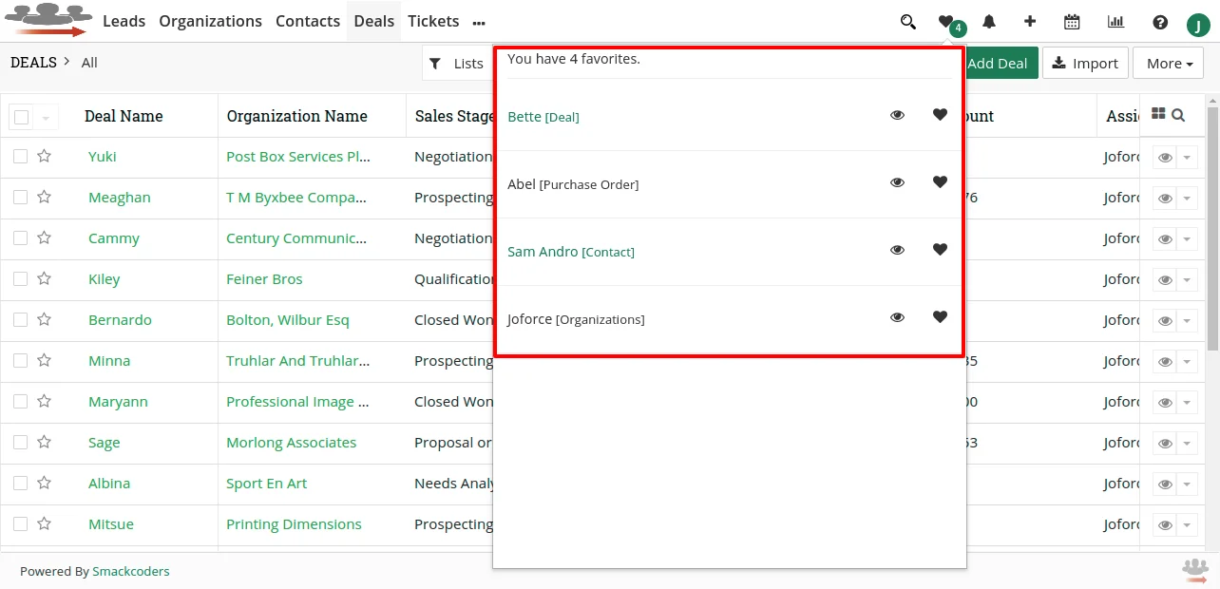
Task: Expand the More options dropdown
Action: pyautogui.click(x=1168, y=63)
